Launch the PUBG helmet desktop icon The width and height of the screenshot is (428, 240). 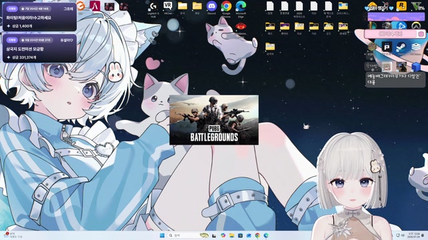pyautogui.click(x=387, y=25)
